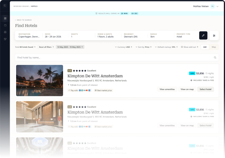
Task: View amenities of second hotel
Action: (x=167, y=125)
